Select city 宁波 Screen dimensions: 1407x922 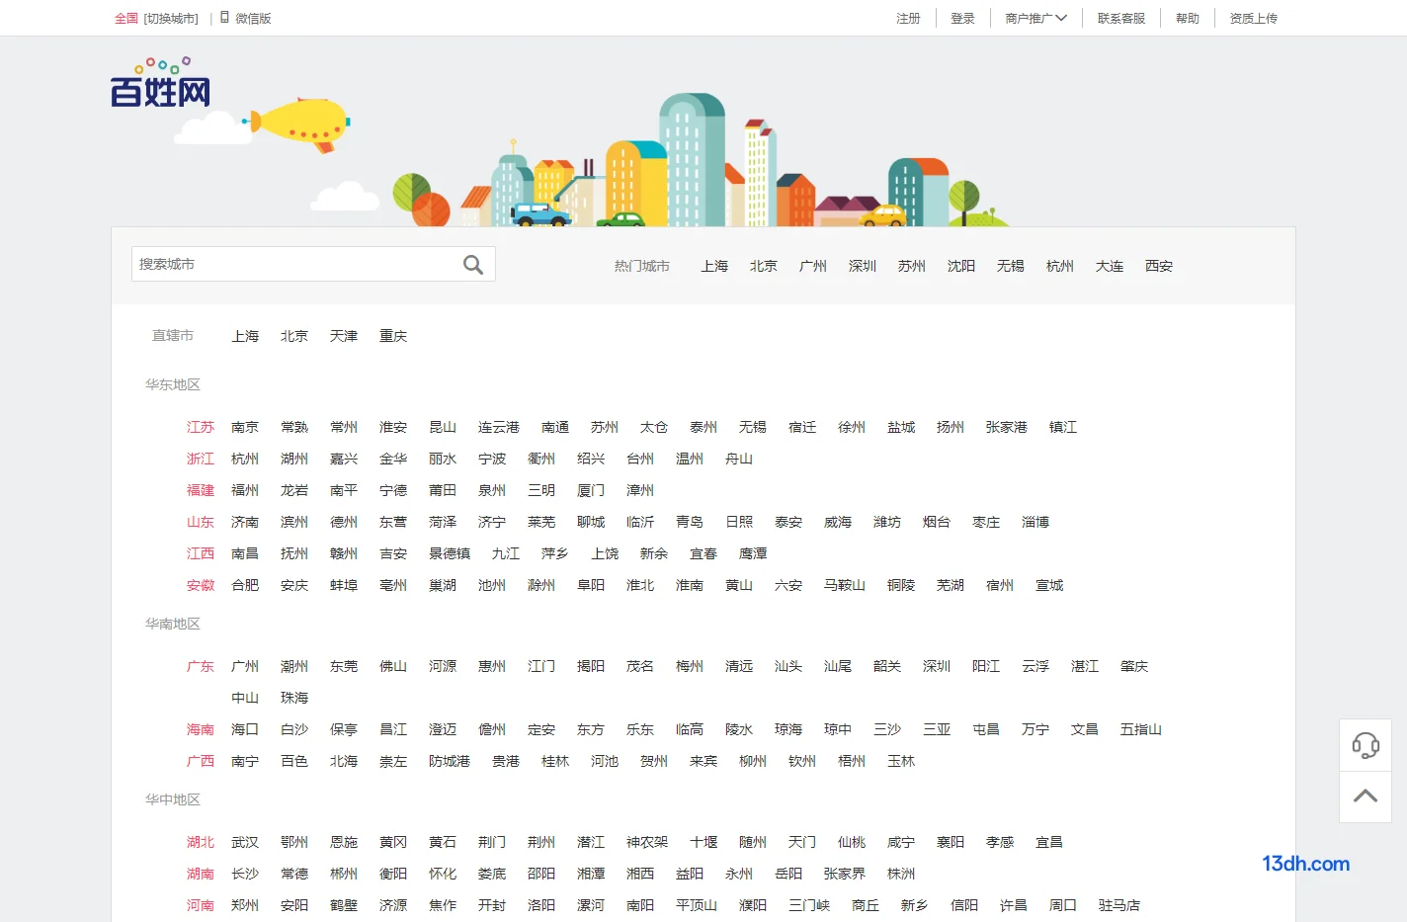click(492, 459)
